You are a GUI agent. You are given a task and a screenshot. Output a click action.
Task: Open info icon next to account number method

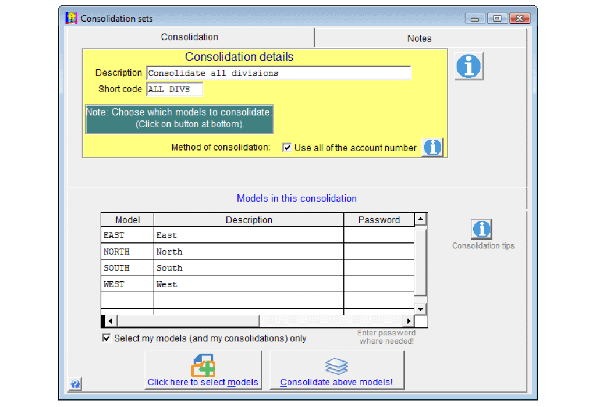[x=432, y=148]
